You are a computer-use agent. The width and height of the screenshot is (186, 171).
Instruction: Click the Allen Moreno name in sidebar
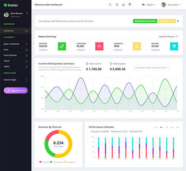click(x=17, y=14)
